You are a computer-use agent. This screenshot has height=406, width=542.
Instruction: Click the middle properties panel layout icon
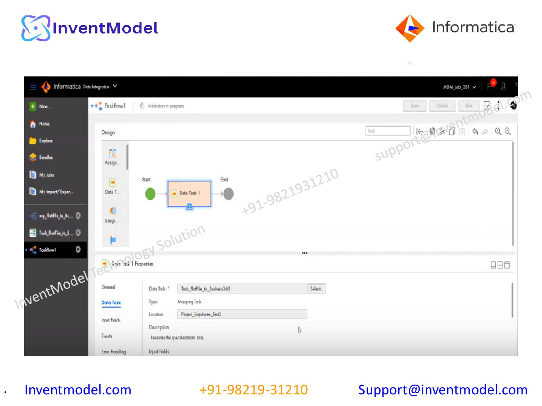pos(500,265)
